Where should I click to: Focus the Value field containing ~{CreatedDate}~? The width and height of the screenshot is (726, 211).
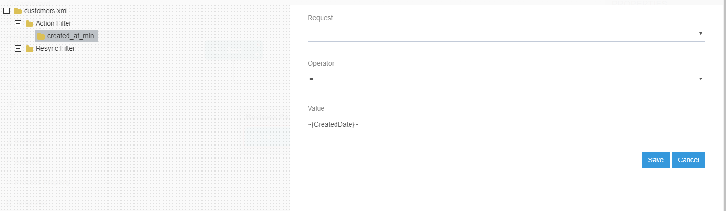(501, 124)
